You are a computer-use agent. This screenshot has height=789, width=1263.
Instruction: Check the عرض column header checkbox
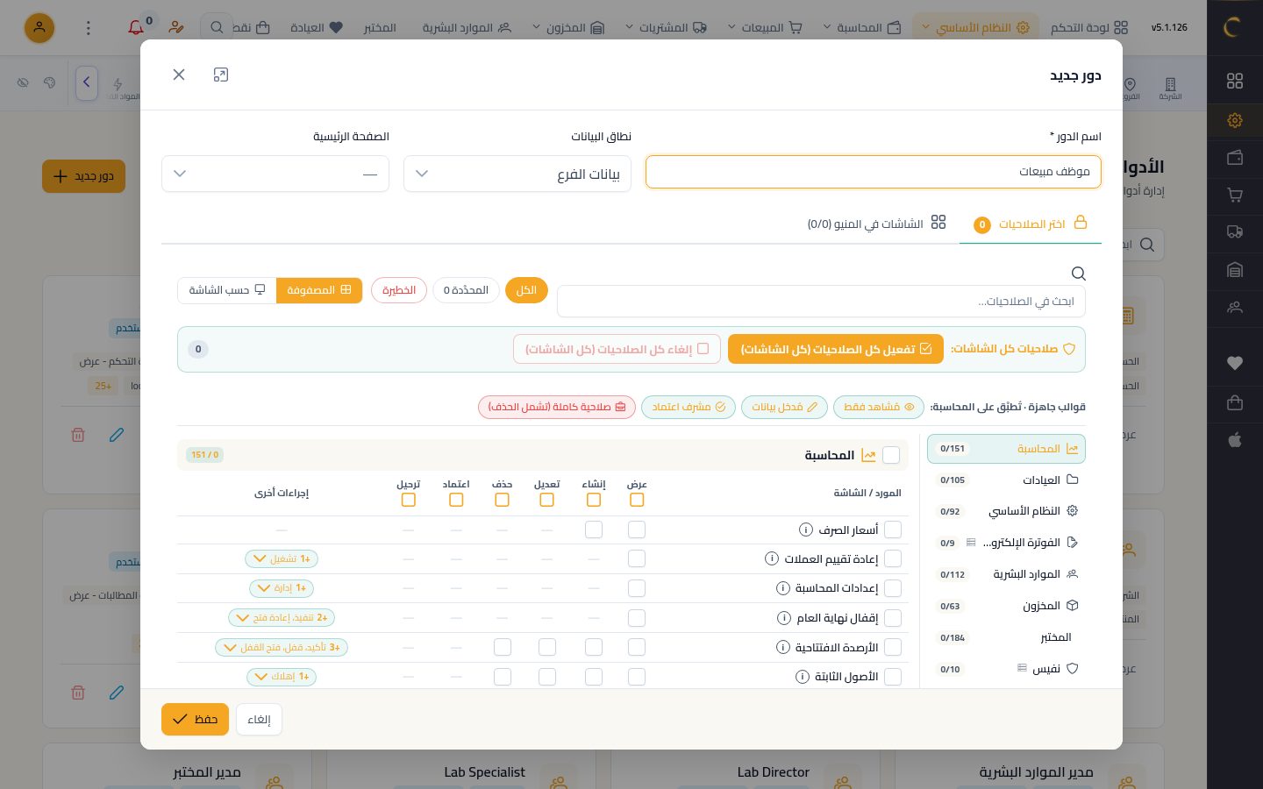pos(637,500)
